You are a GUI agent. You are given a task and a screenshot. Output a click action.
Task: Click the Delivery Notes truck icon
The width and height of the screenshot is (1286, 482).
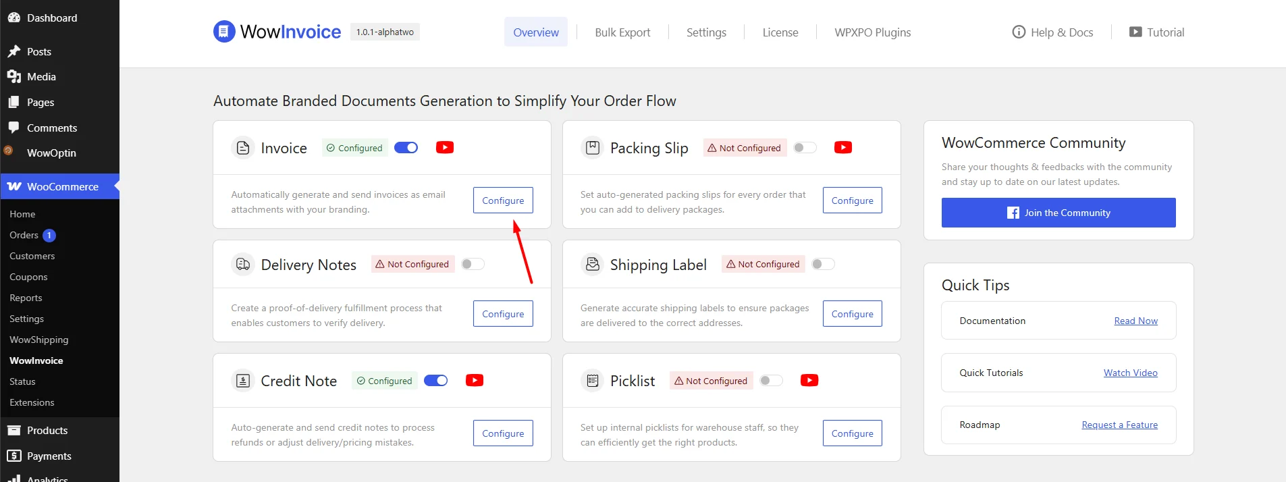[x=243, y=265]
